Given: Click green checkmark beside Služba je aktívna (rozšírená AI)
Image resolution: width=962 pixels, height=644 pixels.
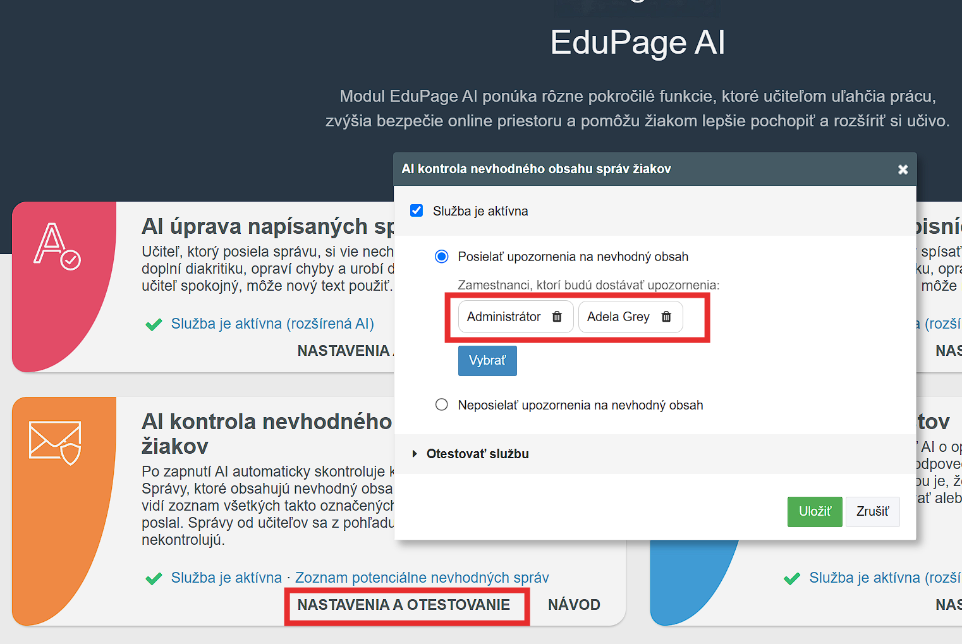Looking at the screenshot, I should tap(154, 325).
